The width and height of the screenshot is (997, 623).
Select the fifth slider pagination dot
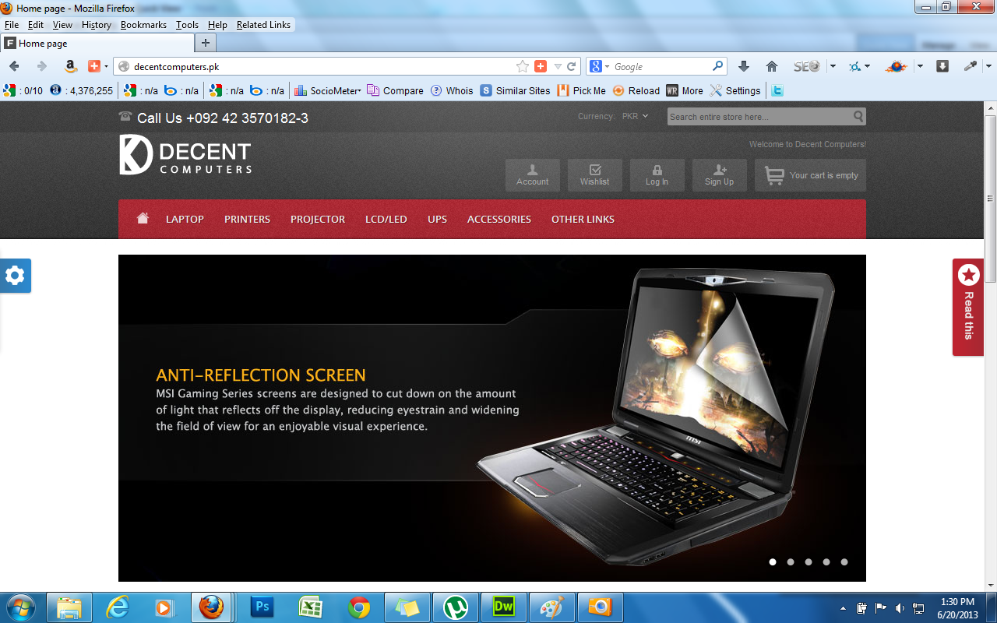point(844,561)
